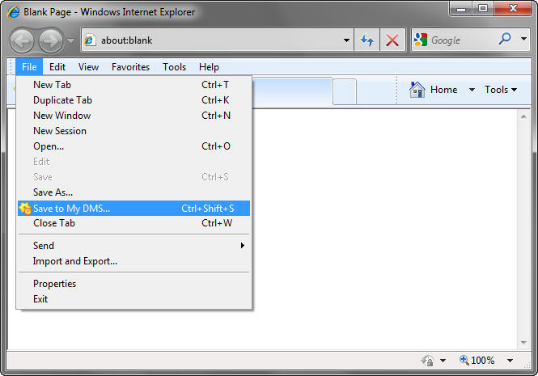The width and height of the screenshot is (538, 376).
Task: Click the about:blank address field
Action: pyautogui.click(x=216, y=40)
